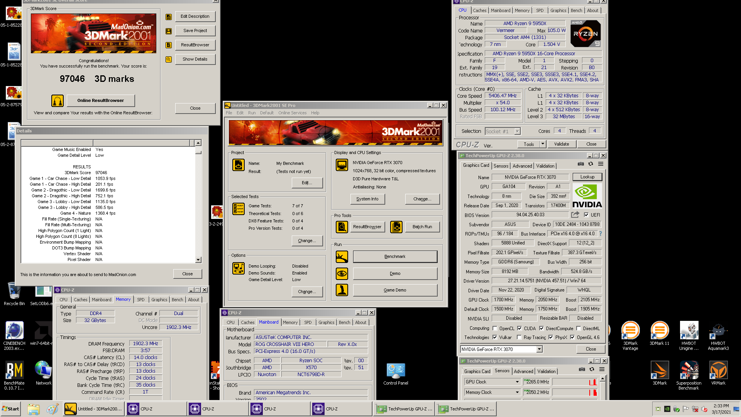Click the Save Project disk icon
The image size is (741, 417).
point(169,31)
